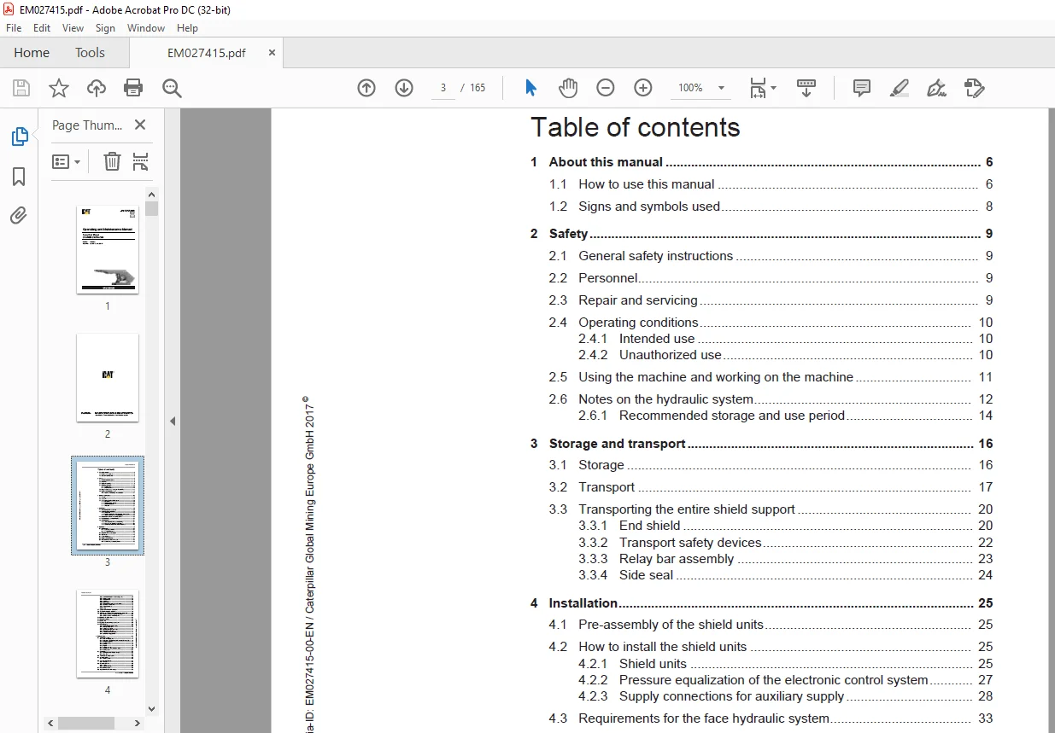Open the find text magnifier tool
This screenshot has height=733, width=1055.
[x=172, y=88]
